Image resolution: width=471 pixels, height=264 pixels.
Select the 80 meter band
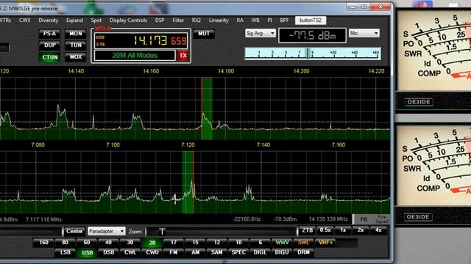[x=65, y=243]
